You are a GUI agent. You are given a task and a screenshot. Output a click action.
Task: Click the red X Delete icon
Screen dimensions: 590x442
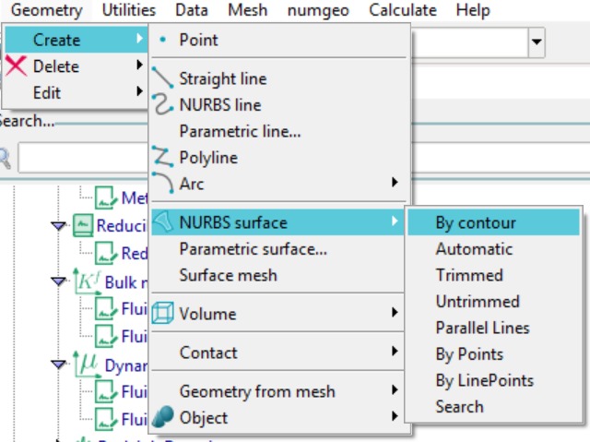click(16, 66)
